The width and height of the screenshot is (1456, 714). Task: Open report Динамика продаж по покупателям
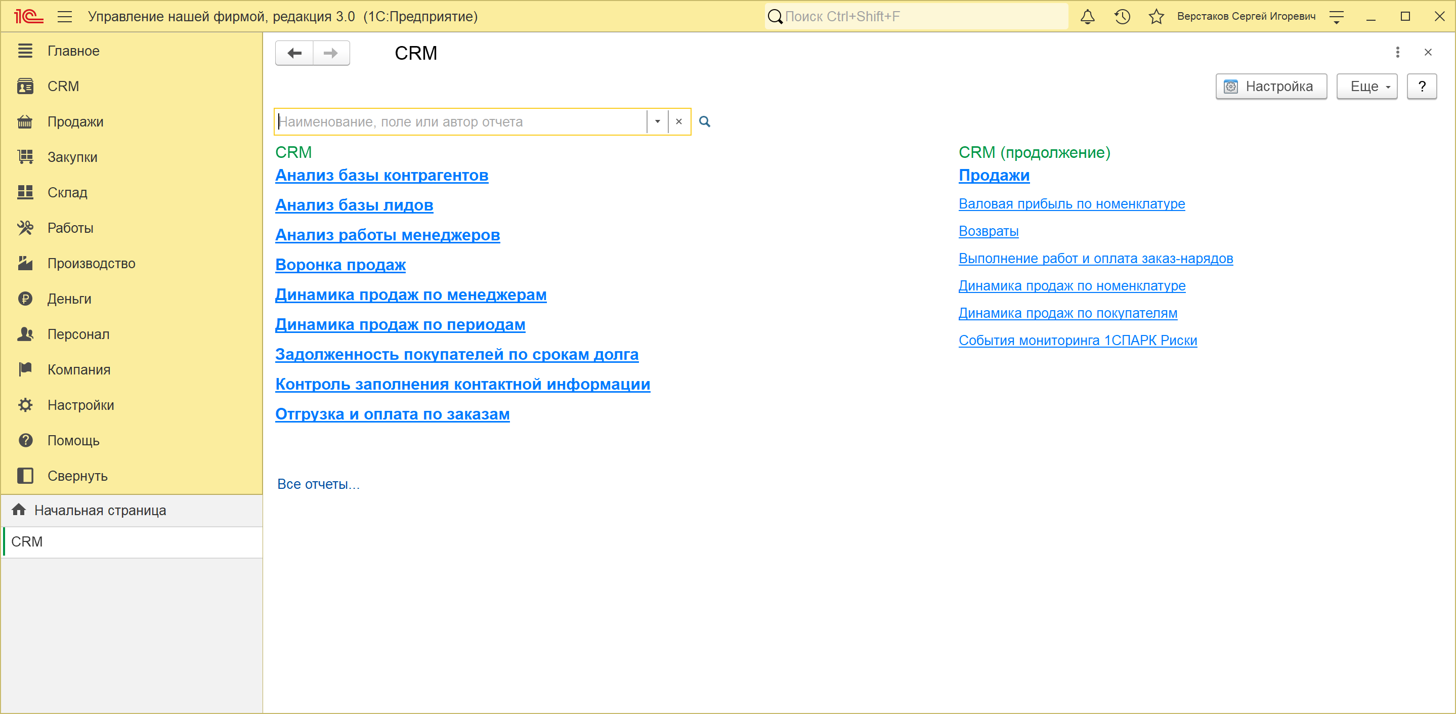pyautogui.click(x=1067, y=313)
